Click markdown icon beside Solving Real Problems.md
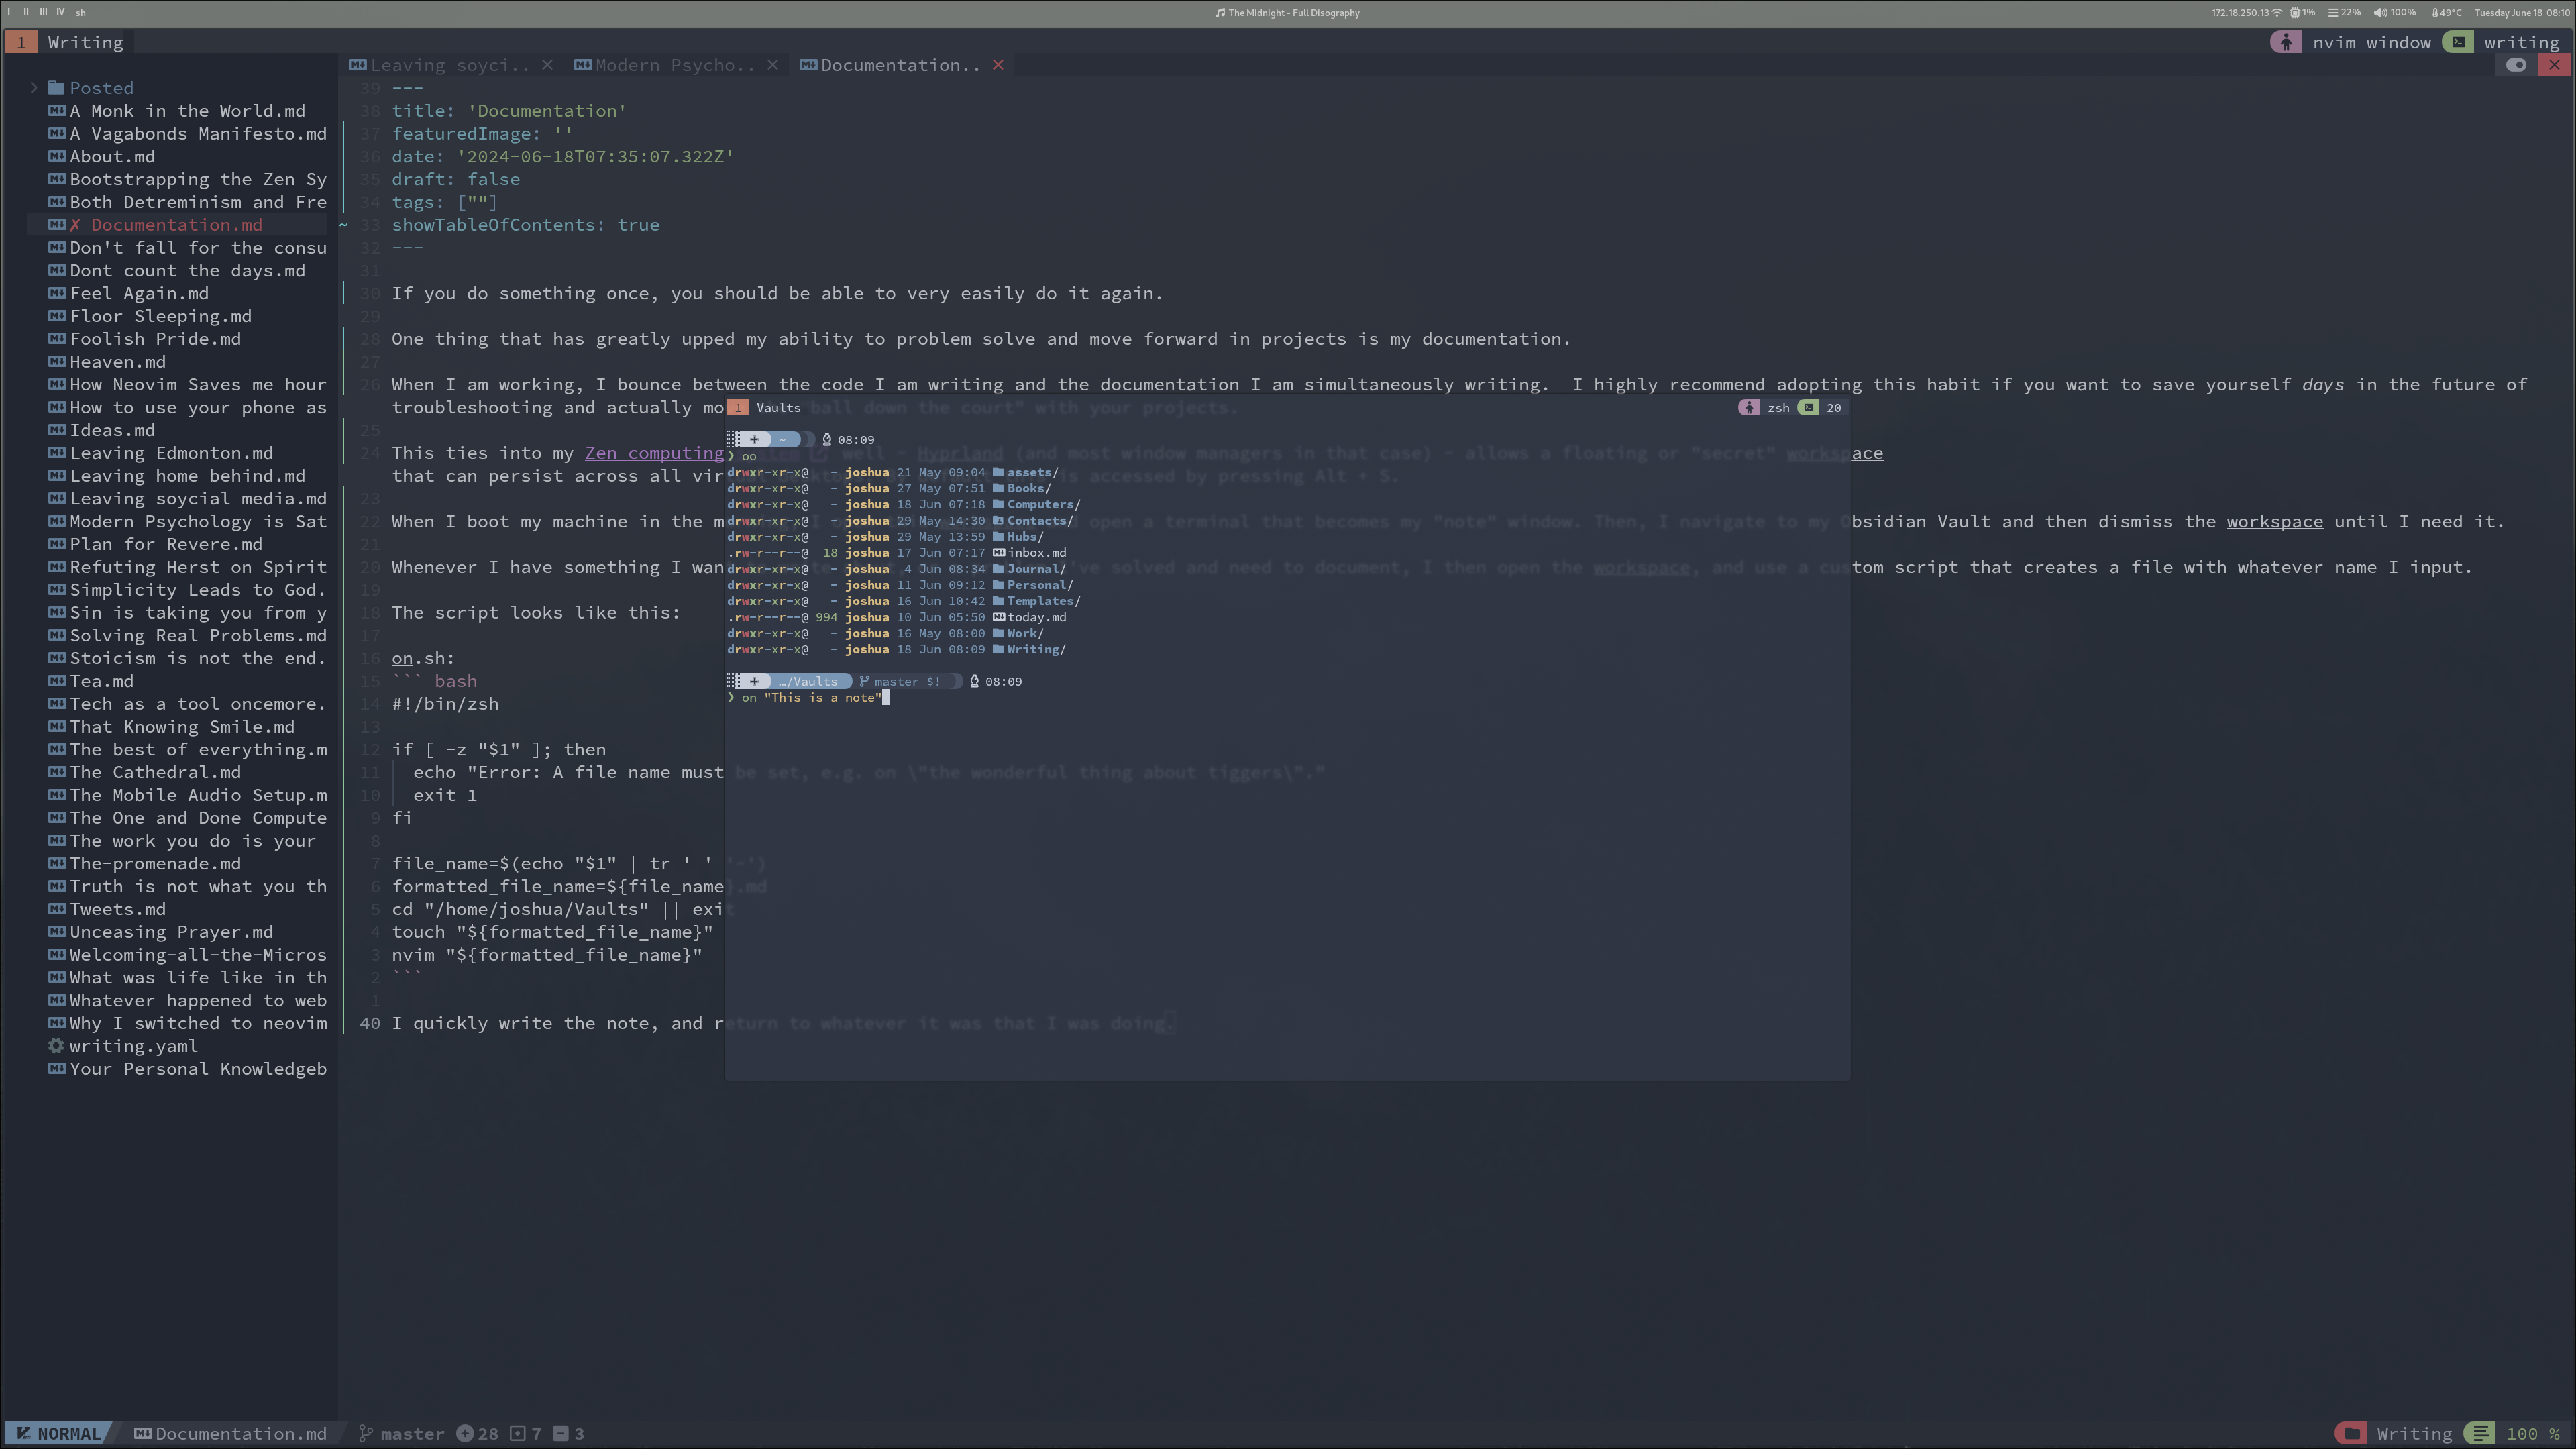 (x=57, y=636)
